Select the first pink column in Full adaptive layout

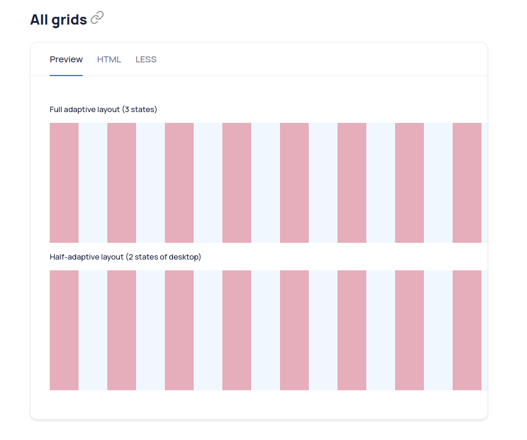(x=64, y=183)
